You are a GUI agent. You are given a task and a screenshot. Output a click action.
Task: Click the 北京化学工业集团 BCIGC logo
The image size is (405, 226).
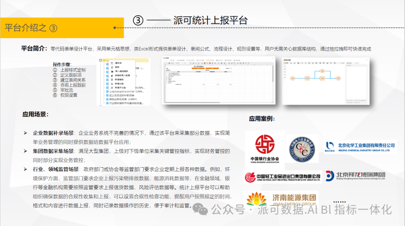tap(360, 147)
